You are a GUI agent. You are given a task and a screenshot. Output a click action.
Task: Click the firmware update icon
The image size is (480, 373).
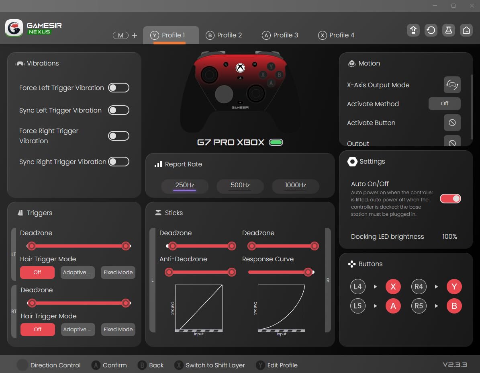coord(413,30)
